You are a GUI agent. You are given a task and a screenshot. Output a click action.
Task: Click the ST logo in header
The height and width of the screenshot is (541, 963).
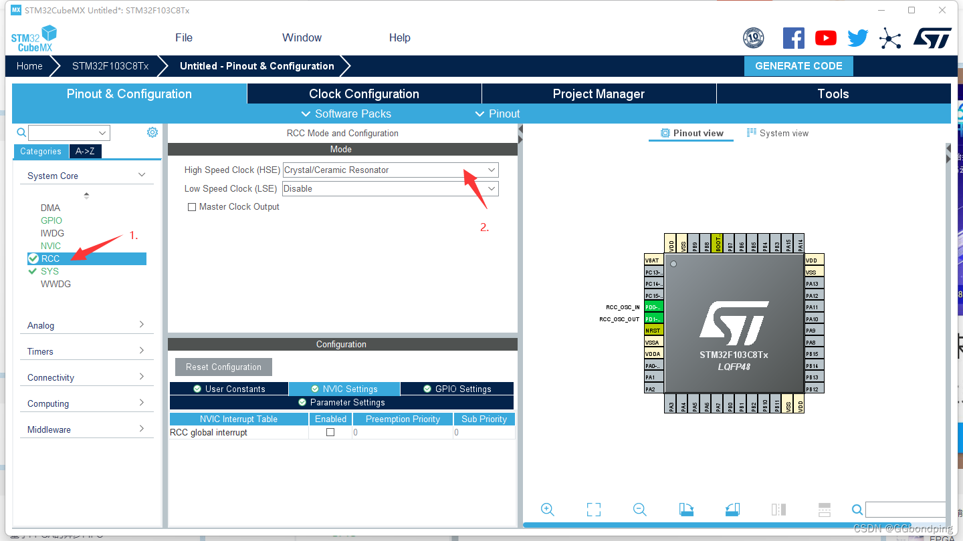coord(932,38)
